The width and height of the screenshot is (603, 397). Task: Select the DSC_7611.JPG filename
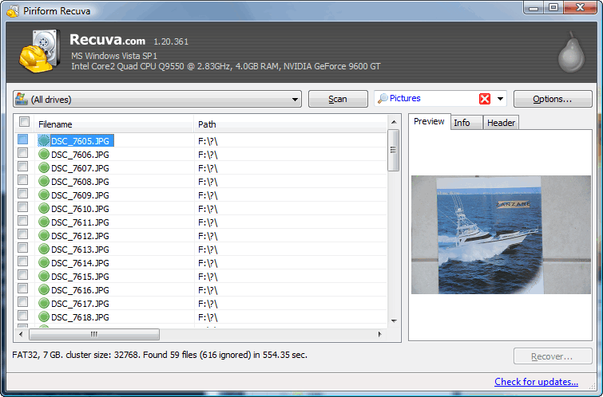tap(80, 222)
